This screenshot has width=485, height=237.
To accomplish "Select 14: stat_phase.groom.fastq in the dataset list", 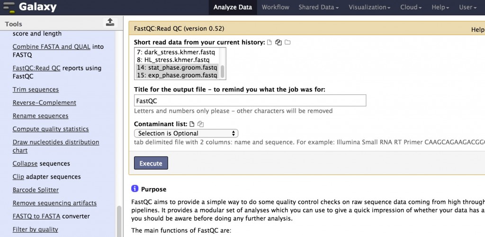I will click(x=176, y=68).
